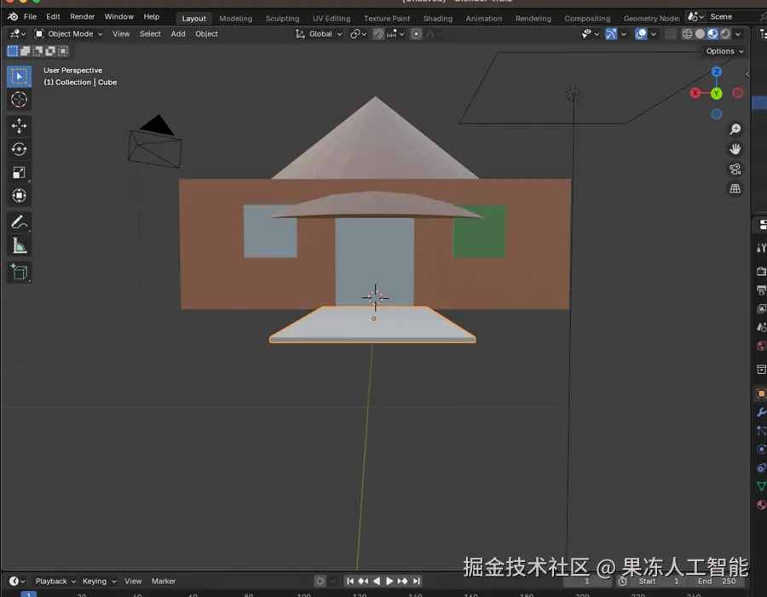Screen dimensions: 767x597
Task: Switch to Sculpting workspace tab
Action: click(282, 18)
